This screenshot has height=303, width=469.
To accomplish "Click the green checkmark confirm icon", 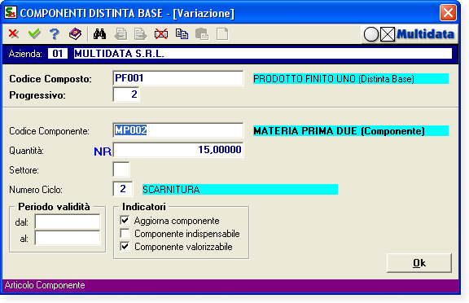I will [34, 33].
